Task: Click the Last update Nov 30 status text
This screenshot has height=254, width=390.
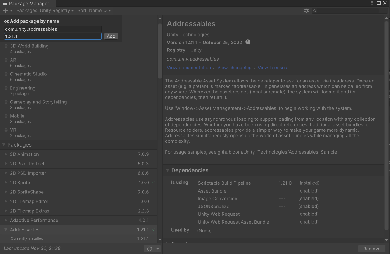Action: click(x=32, y=248)
